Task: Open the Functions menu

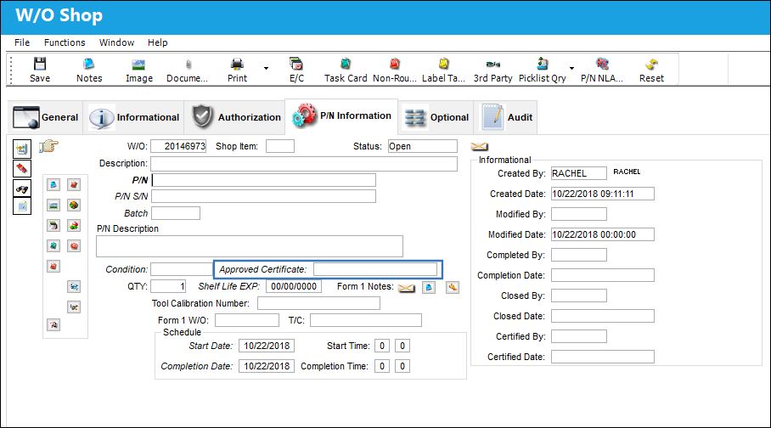Action: pyautogui.click(x=65, y=42)
